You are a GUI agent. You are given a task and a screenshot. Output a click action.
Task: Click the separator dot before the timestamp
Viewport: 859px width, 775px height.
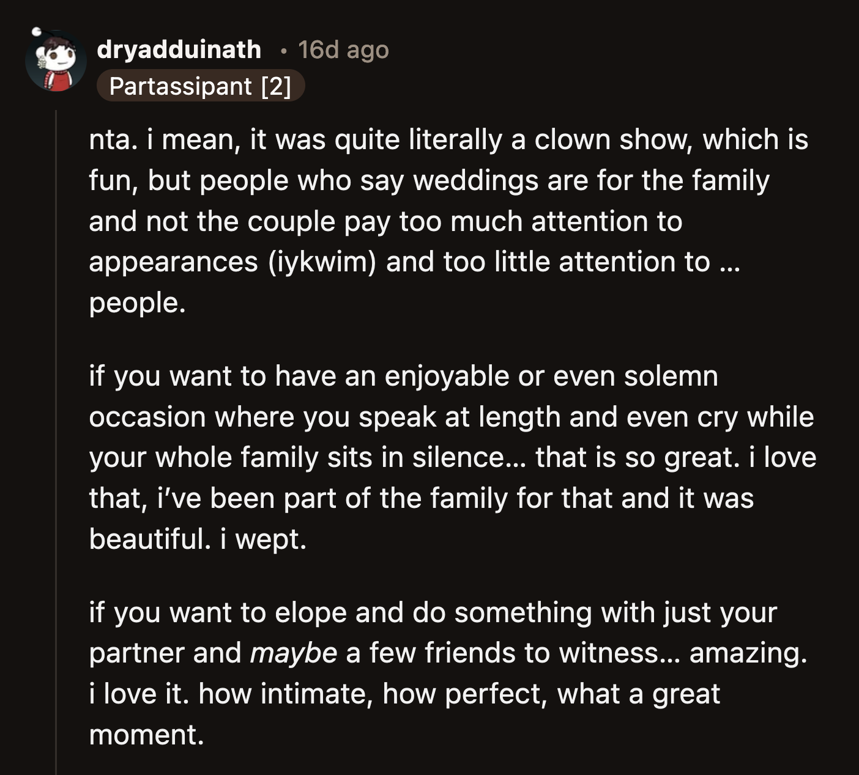coord(283,51)
